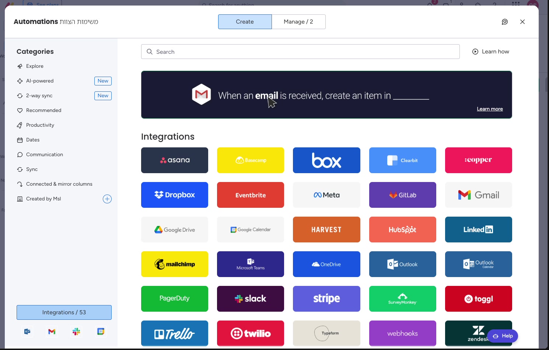Switch to the Manage / 2 tab
This screenshot has width=549, height=350.
click(x=299, y=22)
